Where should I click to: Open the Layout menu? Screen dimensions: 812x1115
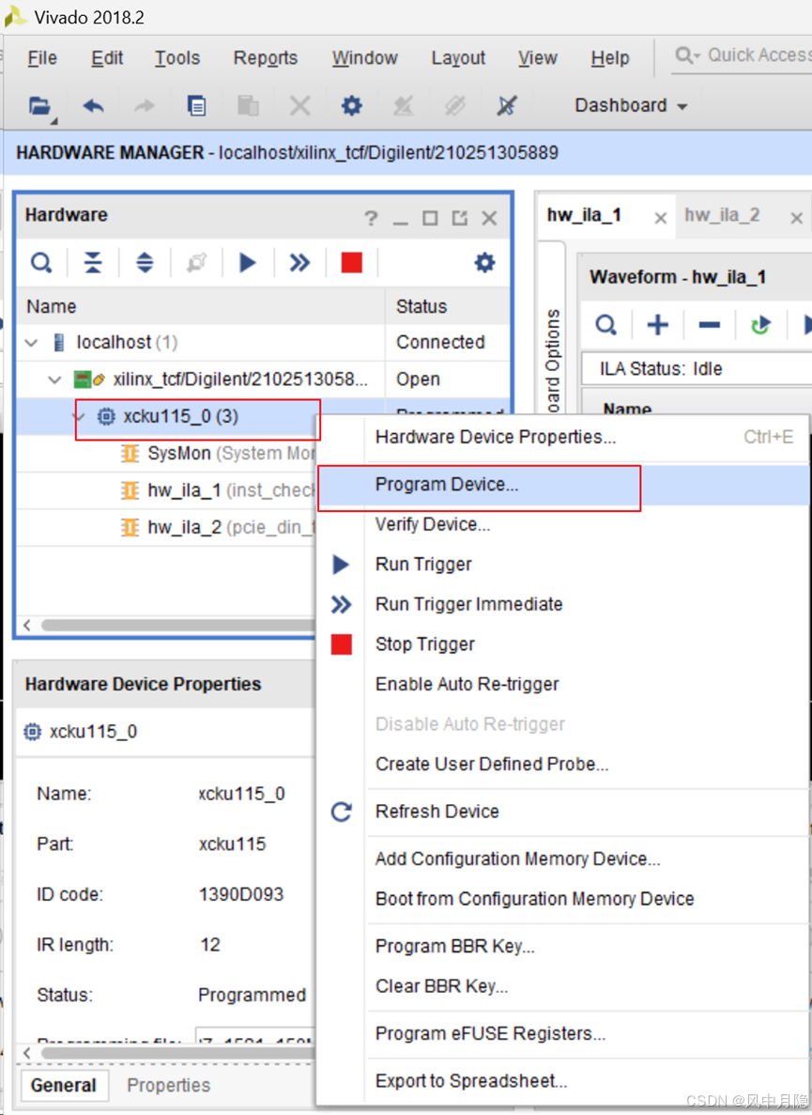pyautogui.click(x=458, y=58)
